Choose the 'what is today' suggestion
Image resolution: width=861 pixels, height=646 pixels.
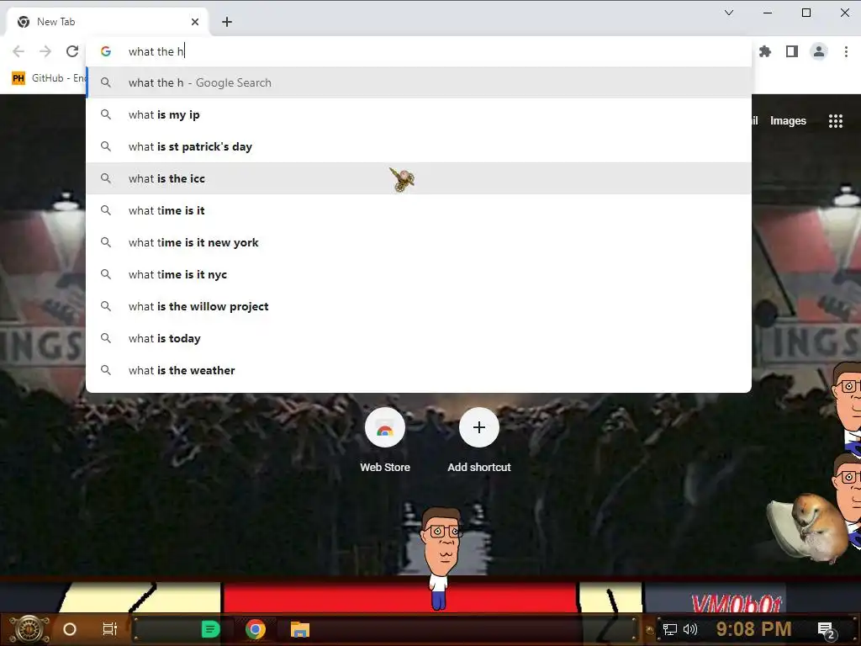(419, 338)
